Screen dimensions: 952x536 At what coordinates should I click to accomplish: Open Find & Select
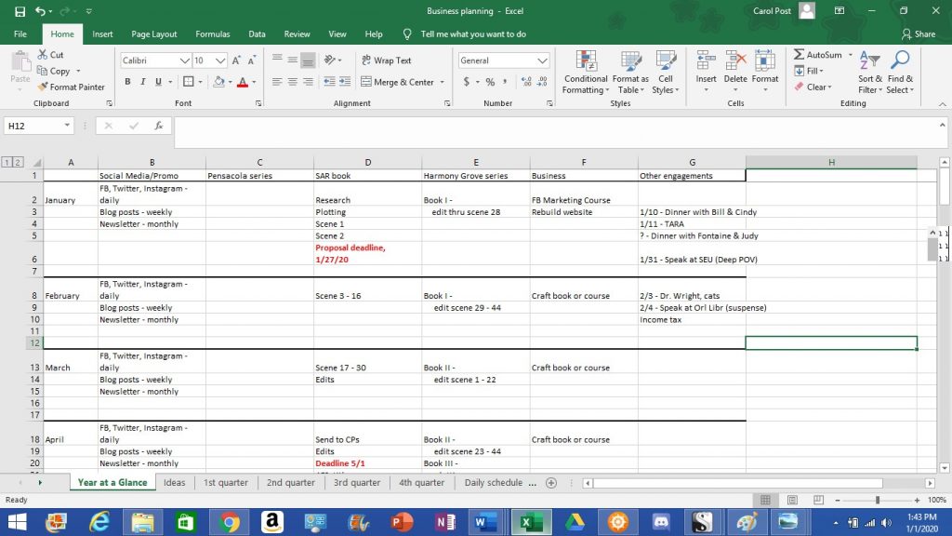[x=900, y=73]
